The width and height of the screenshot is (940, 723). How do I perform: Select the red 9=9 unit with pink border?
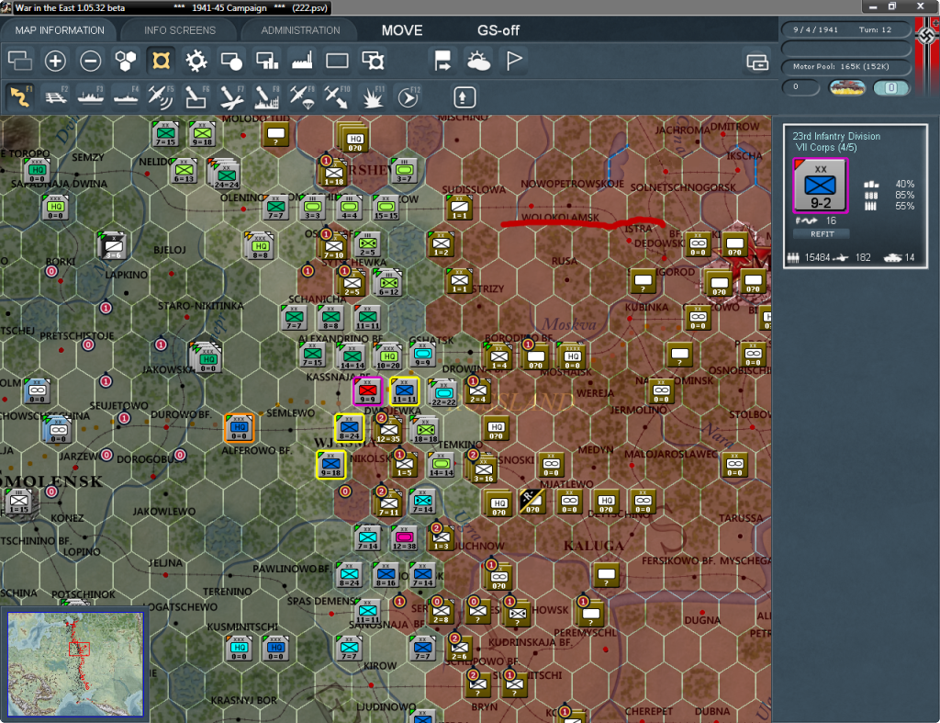367,391
